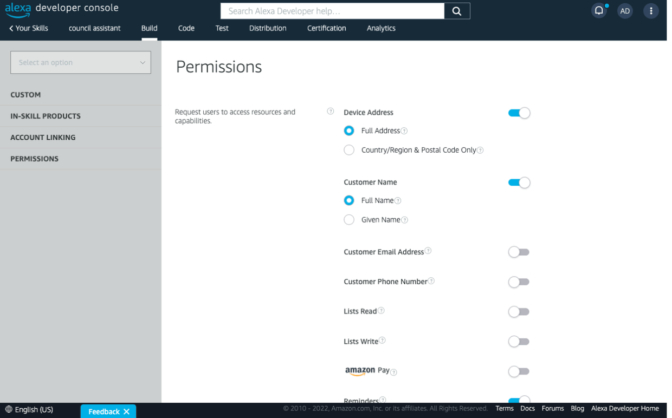Click the Device Address label
This screenshot has width=672, height=418.
(x=369, y=113)
